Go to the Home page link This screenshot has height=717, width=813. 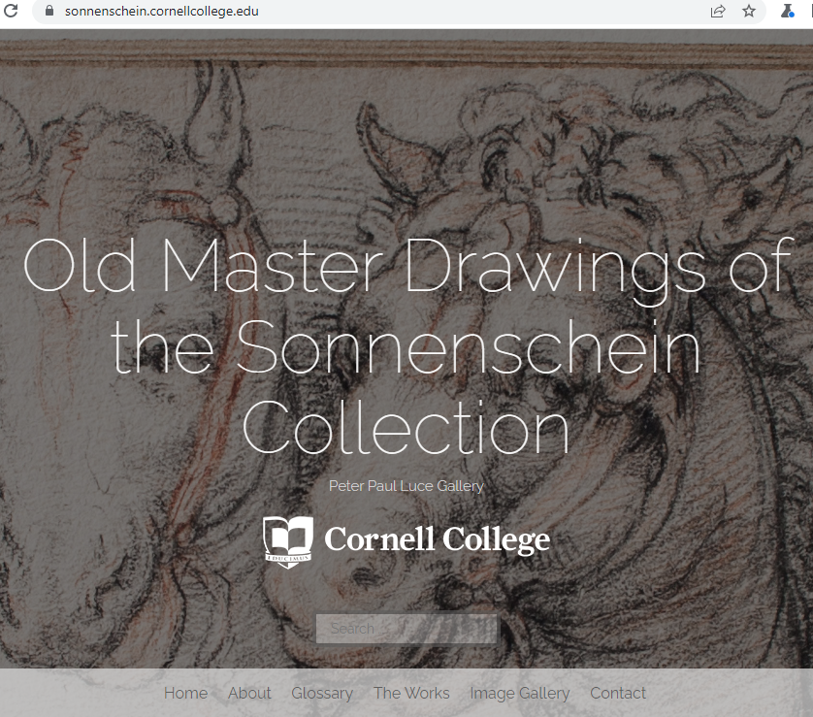pos(185,693)
